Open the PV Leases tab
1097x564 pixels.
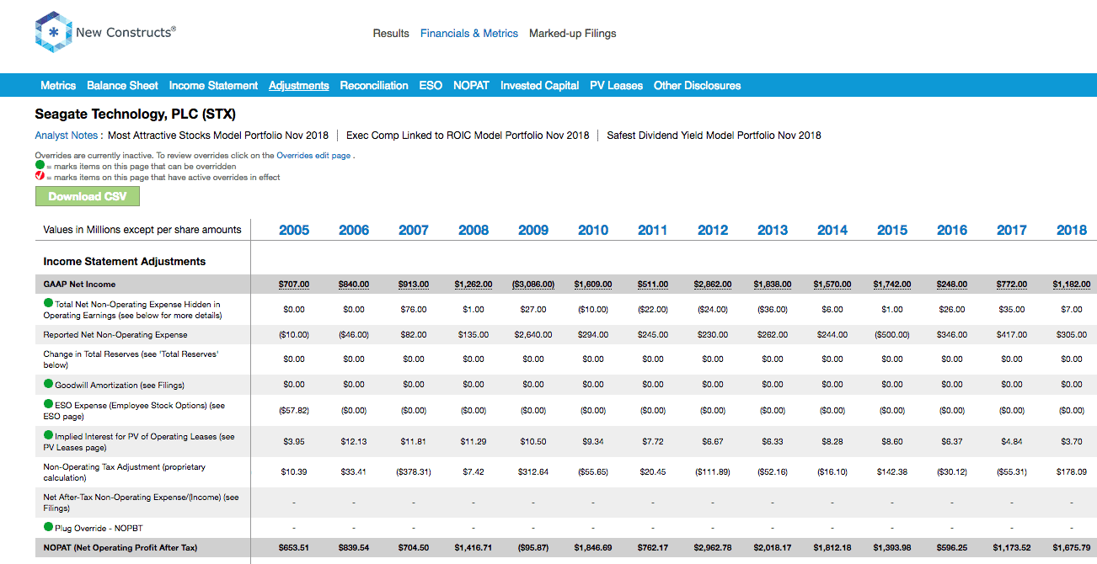tap(616, 86)
